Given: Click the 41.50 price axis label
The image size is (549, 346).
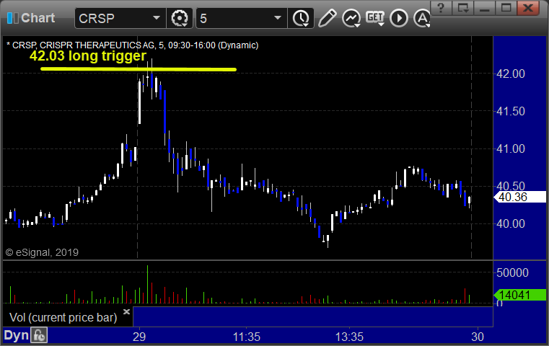Looking at the screenshot, I should pos(511,111).
